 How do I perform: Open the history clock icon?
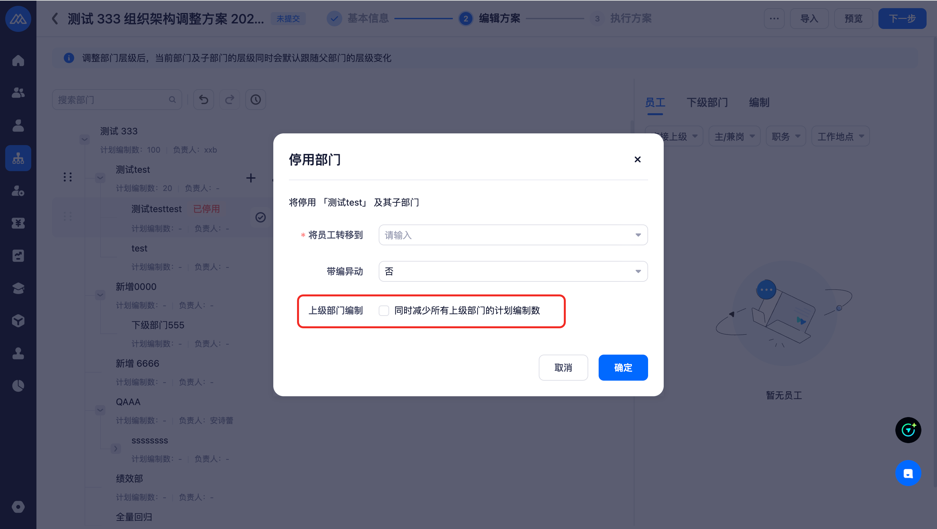(255, 100)
